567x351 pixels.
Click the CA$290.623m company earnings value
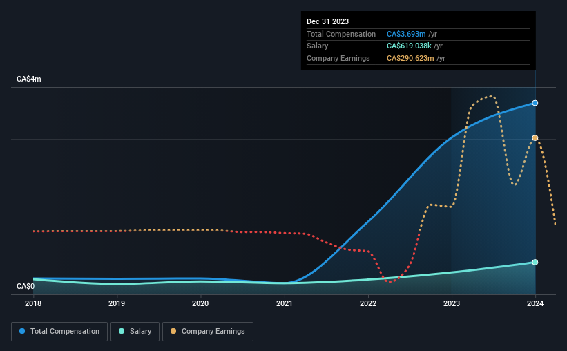pos(410,58)
